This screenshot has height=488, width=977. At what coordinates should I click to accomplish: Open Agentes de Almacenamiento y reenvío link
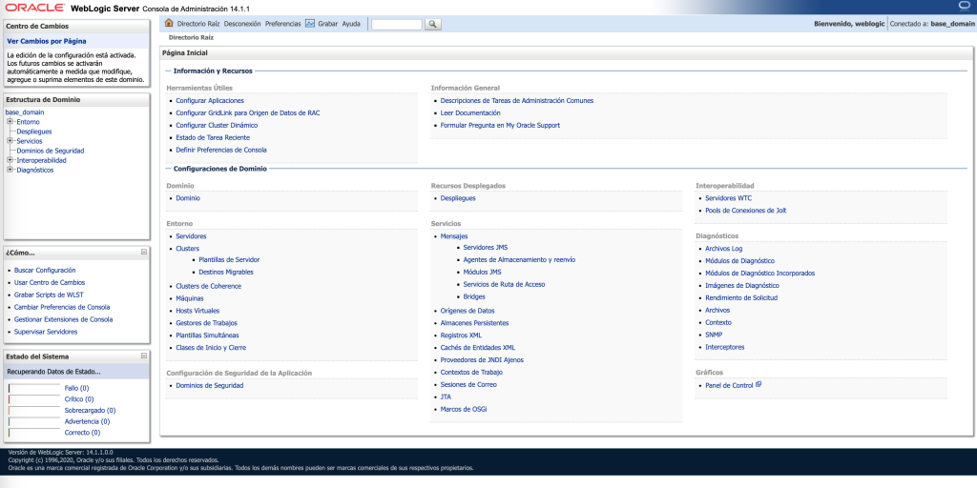coord(520,259)
